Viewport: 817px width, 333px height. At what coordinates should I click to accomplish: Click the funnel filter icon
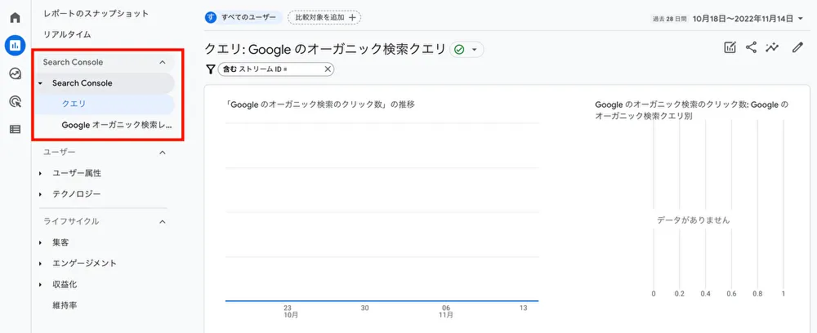pyautogui.click(x=211, y=69)
